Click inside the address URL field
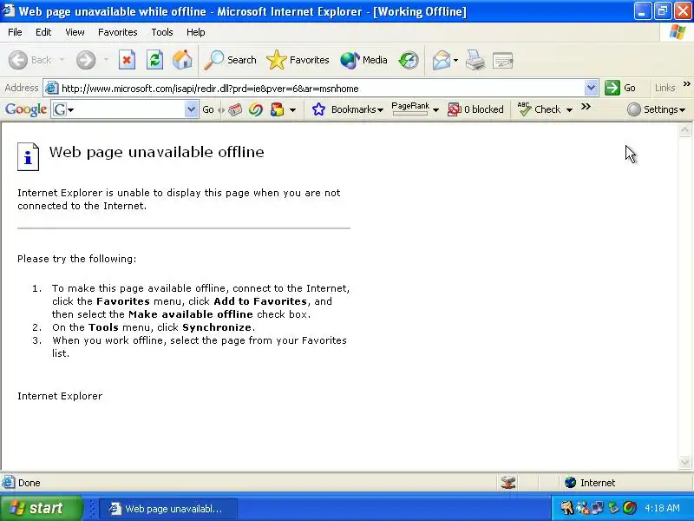Screen dimensions: 694x521 click(322, 89)
